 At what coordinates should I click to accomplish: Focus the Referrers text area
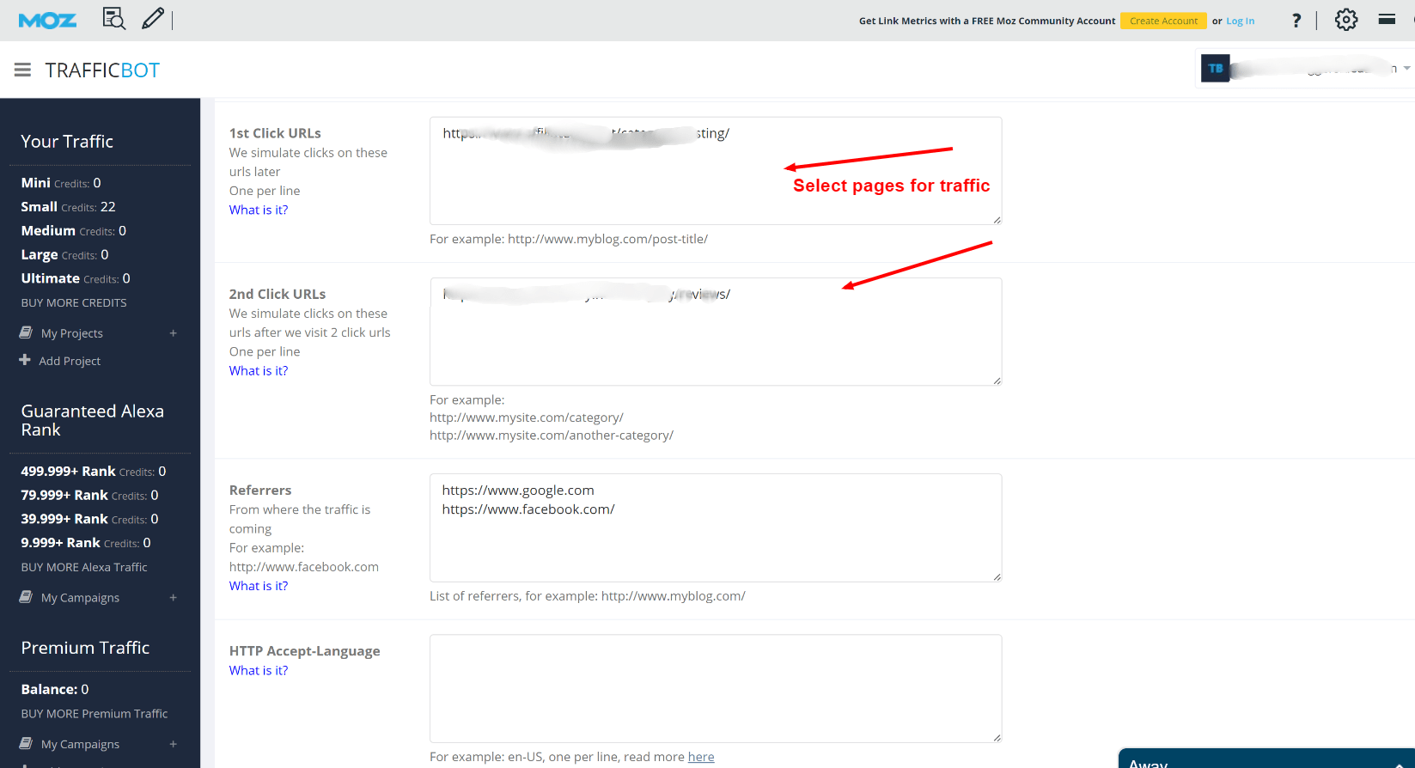tap(716, 527)
